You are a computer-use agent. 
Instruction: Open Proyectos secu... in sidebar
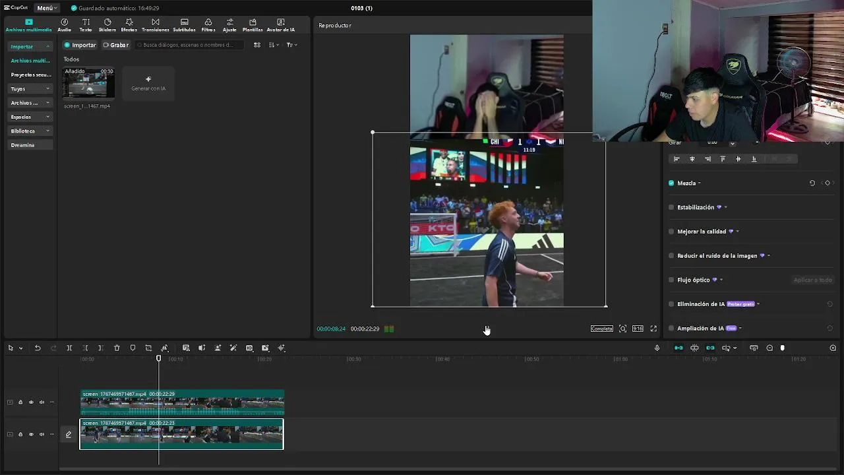(30, 75)
